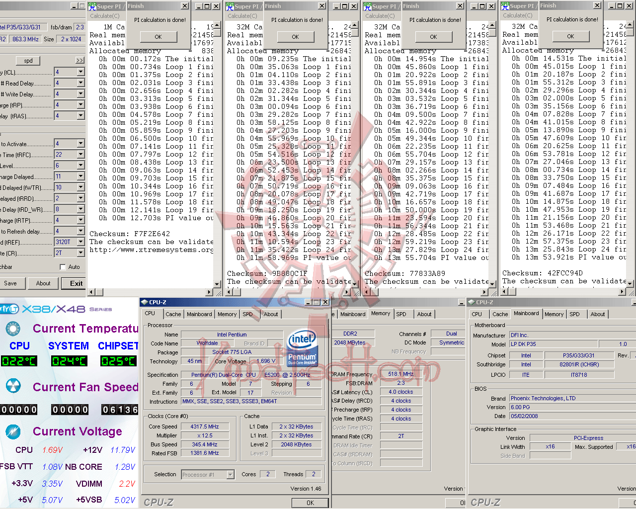This screenshot has height=509, width=636.
Task: Click the Super PI icon in the 1M window title bar
Action: coord(92,6)
